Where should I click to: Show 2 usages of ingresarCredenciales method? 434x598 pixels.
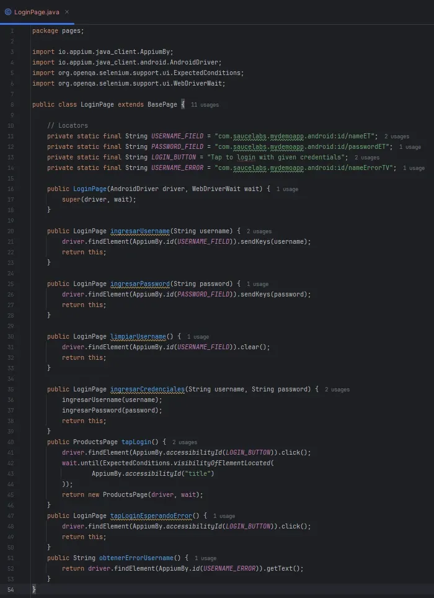[337, 390]
